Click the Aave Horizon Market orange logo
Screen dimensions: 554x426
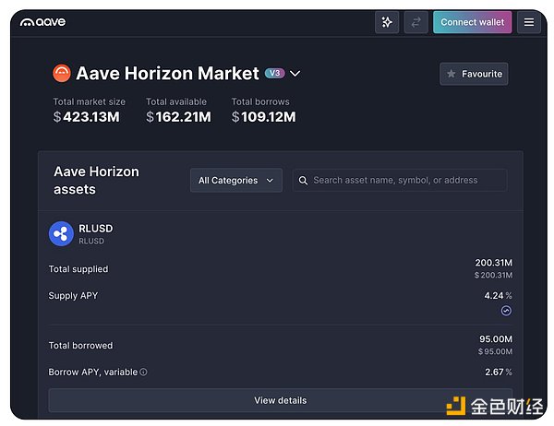tap(62, 73)
